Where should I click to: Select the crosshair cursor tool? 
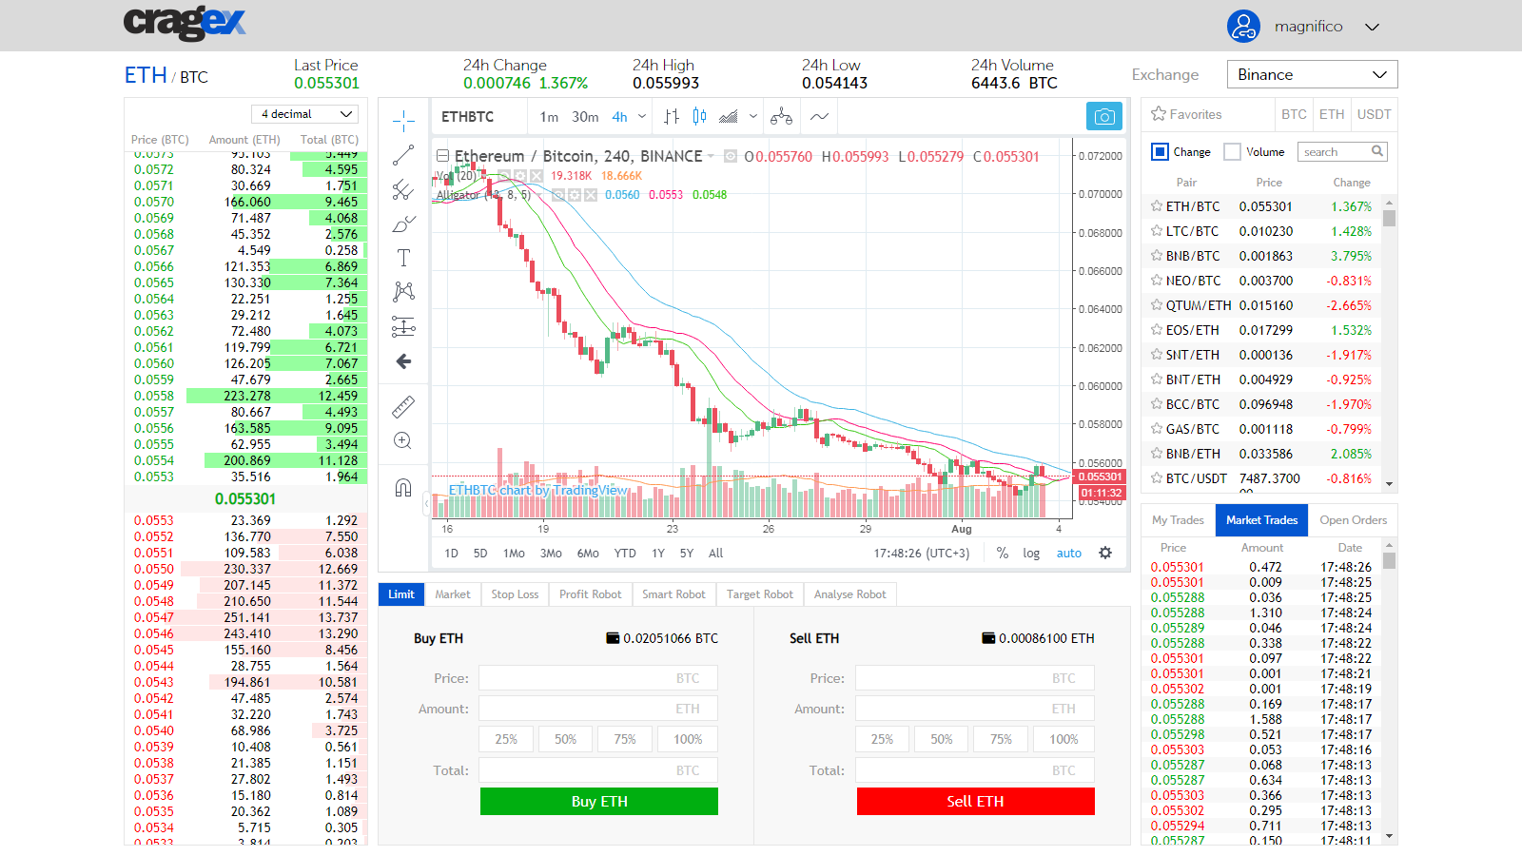[x=403, y=120]
